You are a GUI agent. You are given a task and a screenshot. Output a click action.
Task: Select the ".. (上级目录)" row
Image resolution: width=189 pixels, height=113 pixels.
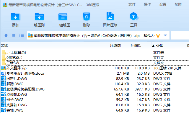[94, 52]
